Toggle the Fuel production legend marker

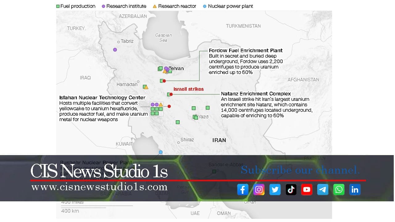57,6
